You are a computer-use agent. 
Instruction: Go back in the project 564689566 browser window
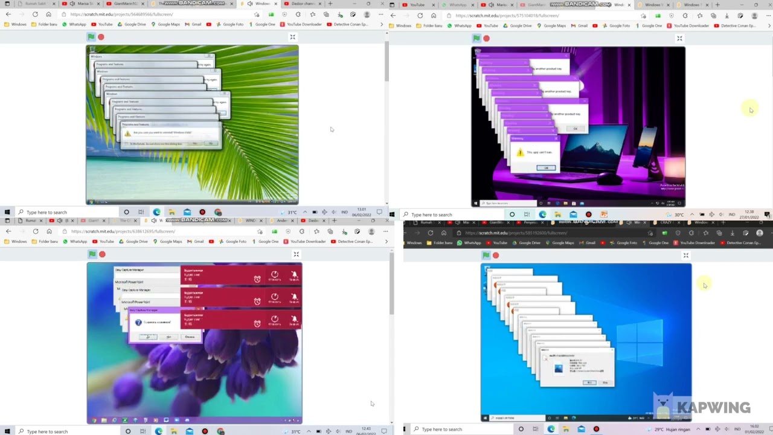pos(8,14)
